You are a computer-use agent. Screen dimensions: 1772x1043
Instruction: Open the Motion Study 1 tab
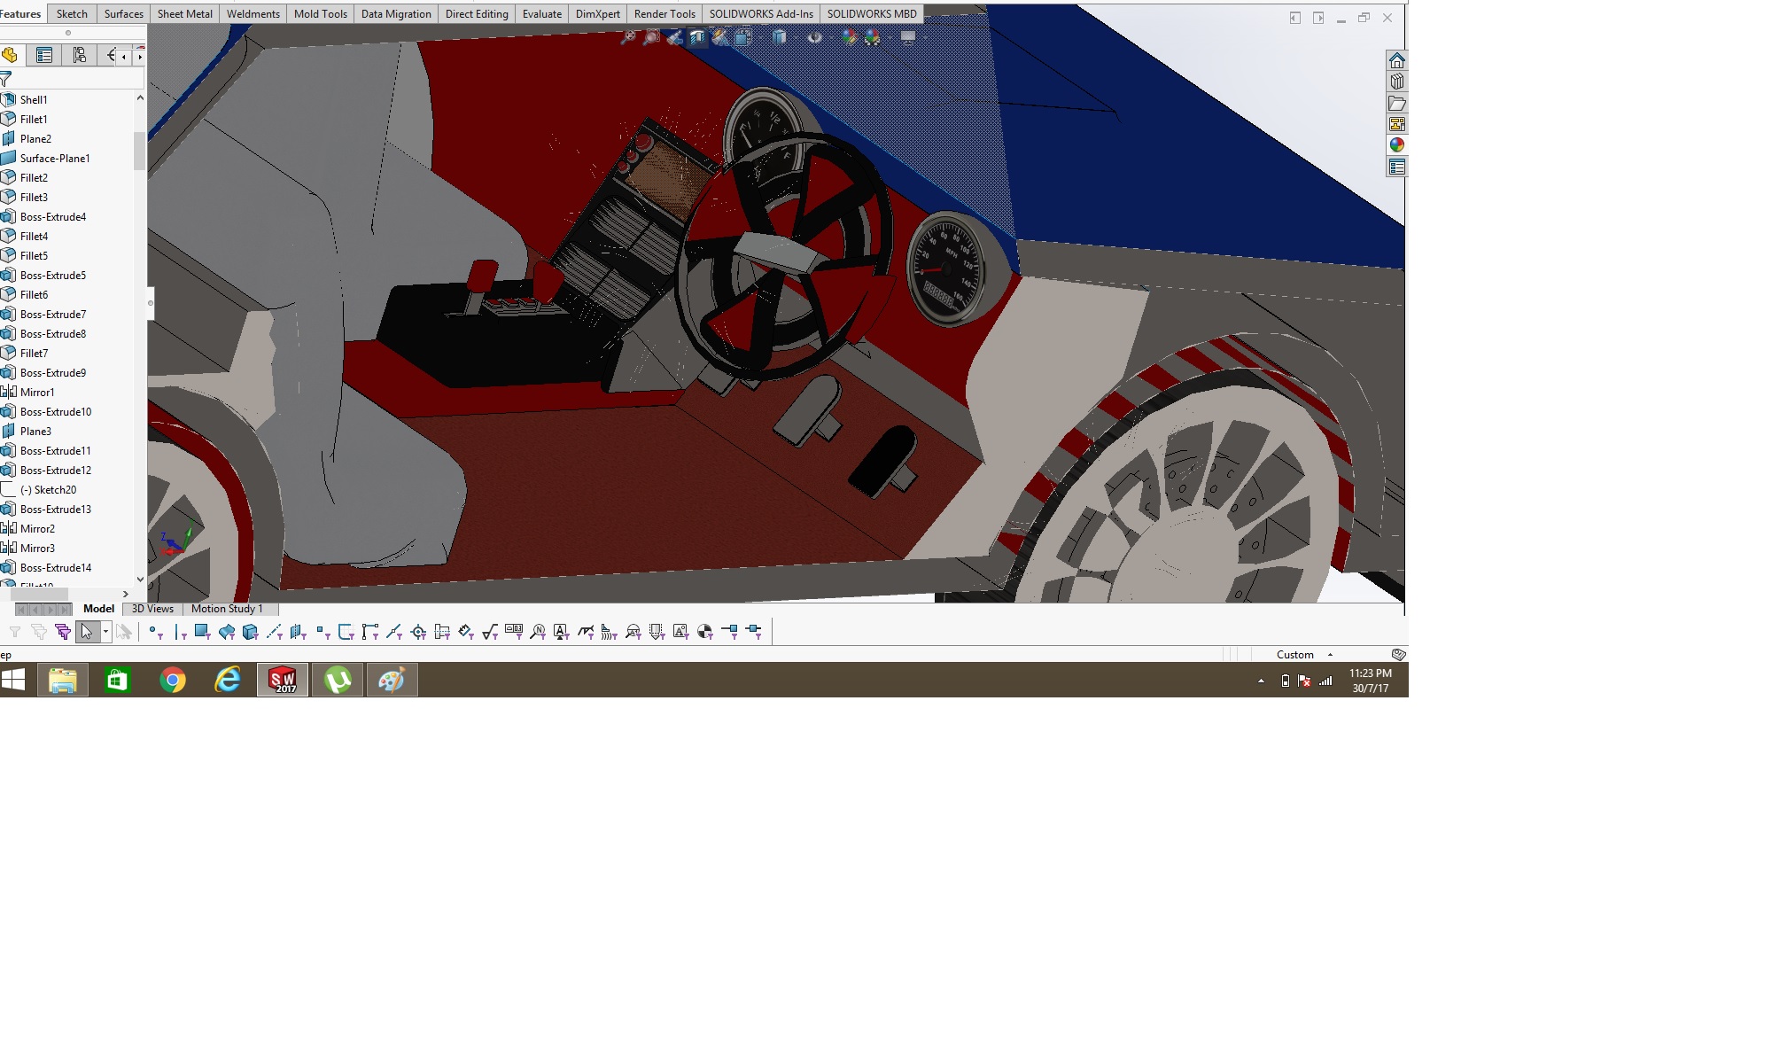[x=227, y=609]
